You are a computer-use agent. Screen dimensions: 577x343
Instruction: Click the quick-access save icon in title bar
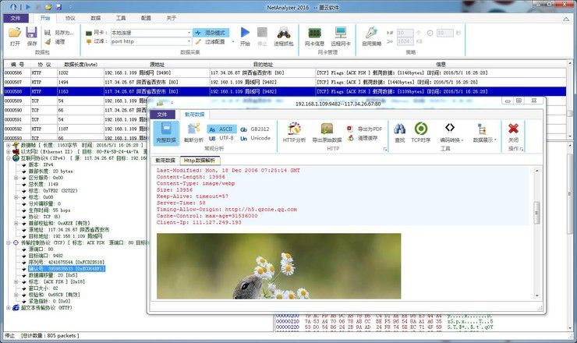pos(58,6)
